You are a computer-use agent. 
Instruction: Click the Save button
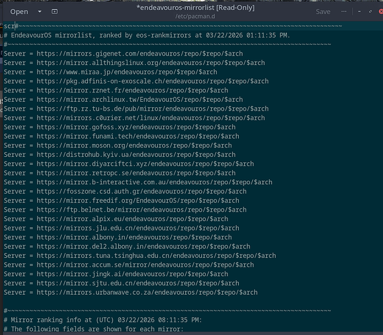pos(323,11)
